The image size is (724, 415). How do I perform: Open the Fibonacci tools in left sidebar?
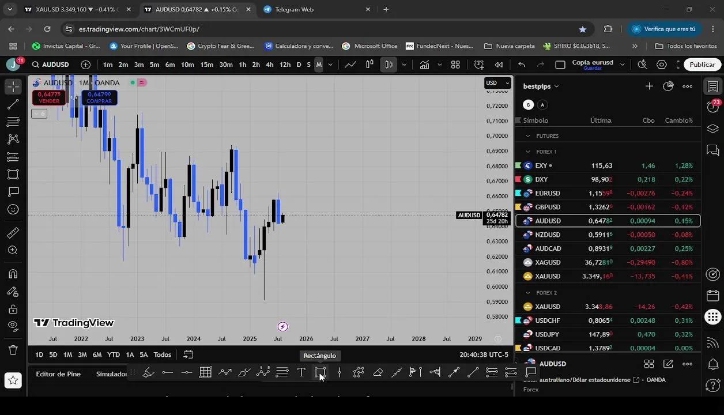point(13,122)
